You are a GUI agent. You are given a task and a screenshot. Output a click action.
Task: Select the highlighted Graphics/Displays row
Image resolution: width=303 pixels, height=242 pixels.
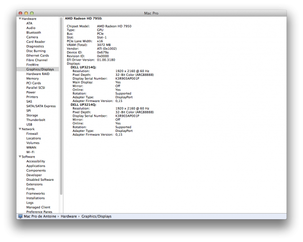[x=38, y=69]
